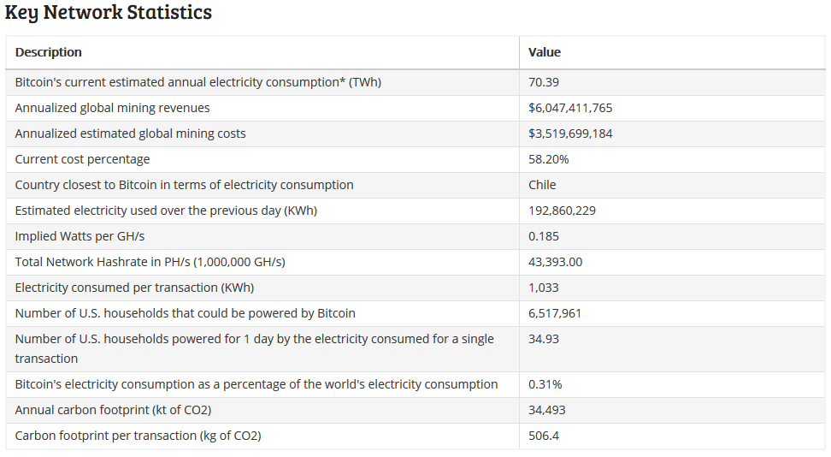
Task: Click the $6,047,411,765 mining revenues value
Action: coord(570,108)
